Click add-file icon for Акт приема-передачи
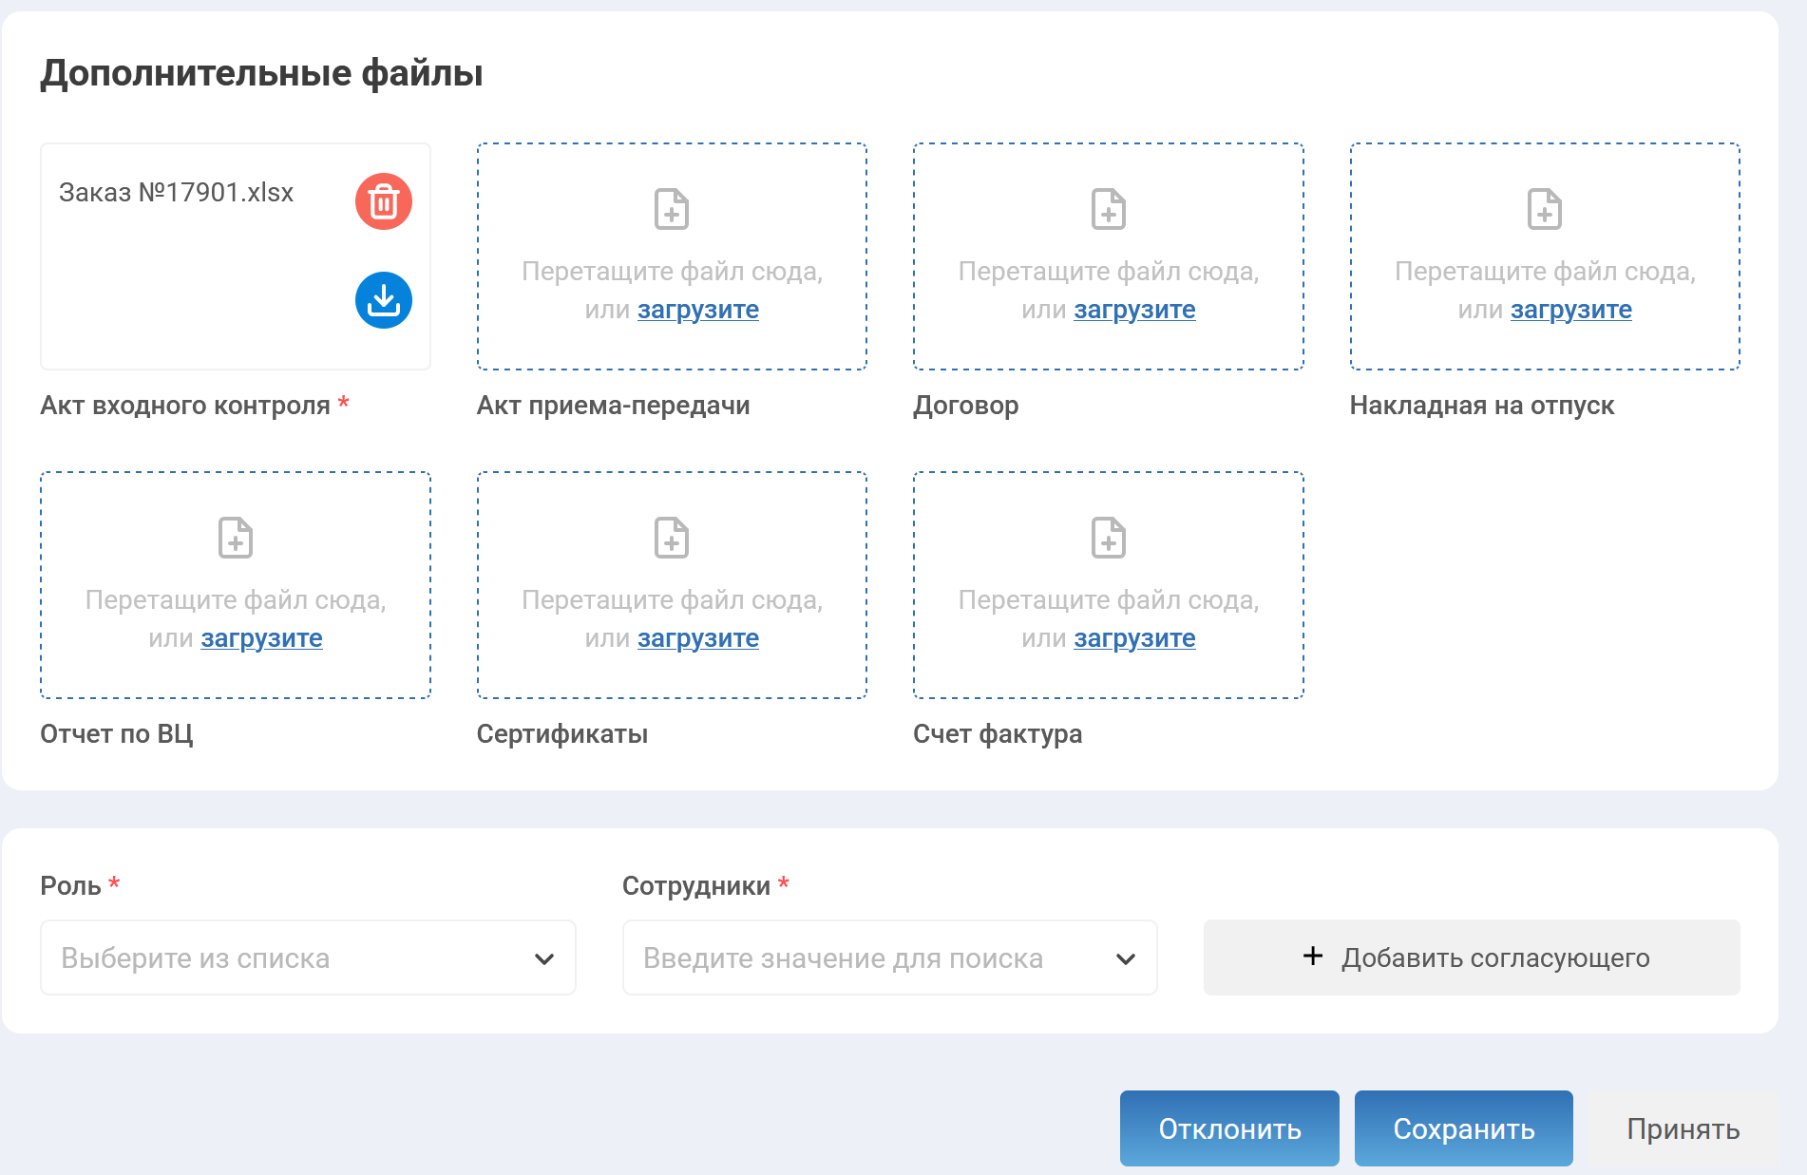Viewport: 1807px width, 1175px height. 672,209
